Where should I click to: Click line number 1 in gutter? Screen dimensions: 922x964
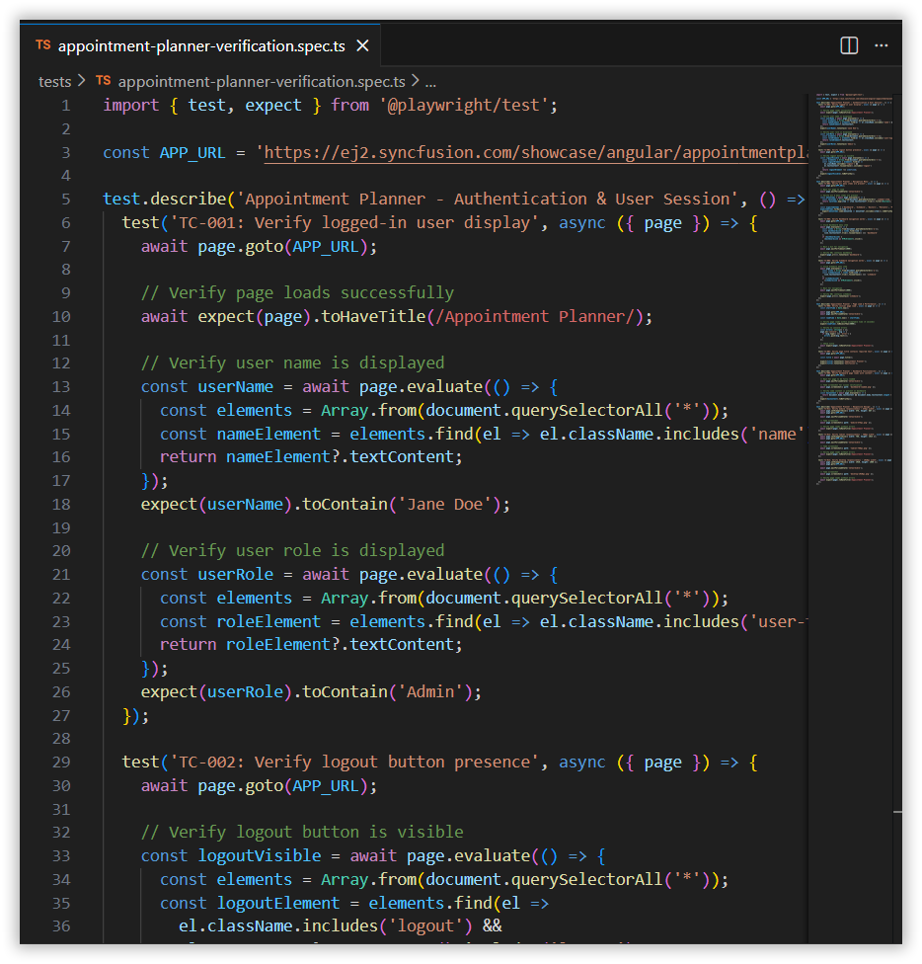point(66,106)
